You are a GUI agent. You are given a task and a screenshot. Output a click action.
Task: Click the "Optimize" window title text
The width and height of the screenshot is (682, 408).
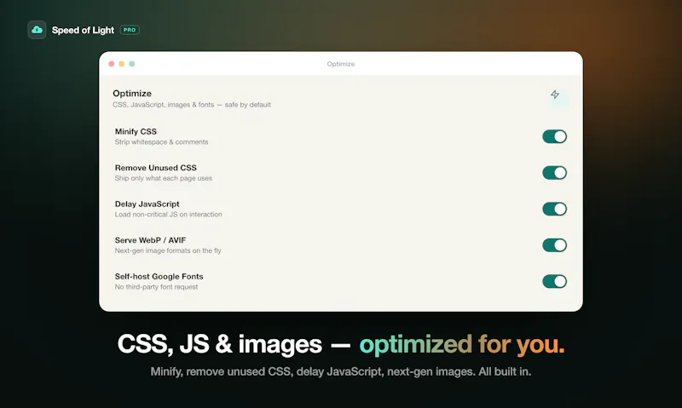point(340,64)
